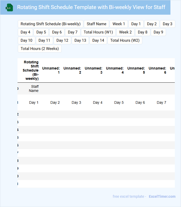Choose the Day 6 tag
The image size is (181, 207).
pyautogui.click(x=57, y=32)
